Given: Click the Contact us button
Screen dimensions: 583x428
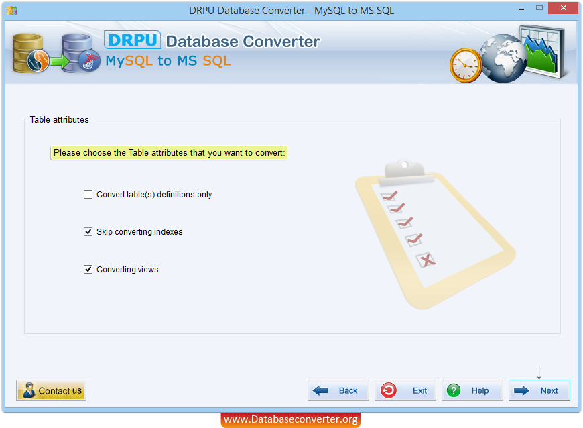Looking at the screenshot, I should pos(52,390).
